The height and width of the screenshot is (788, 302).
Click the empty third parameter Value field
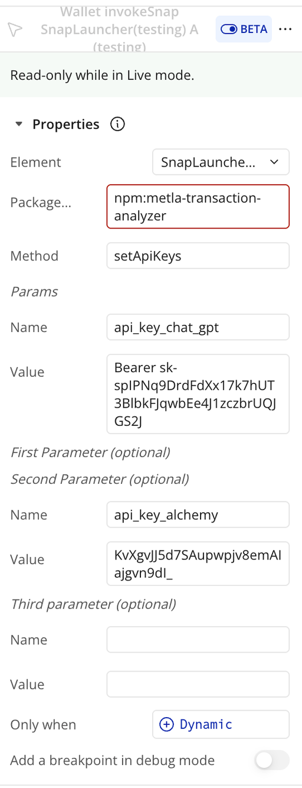(198, 684)
